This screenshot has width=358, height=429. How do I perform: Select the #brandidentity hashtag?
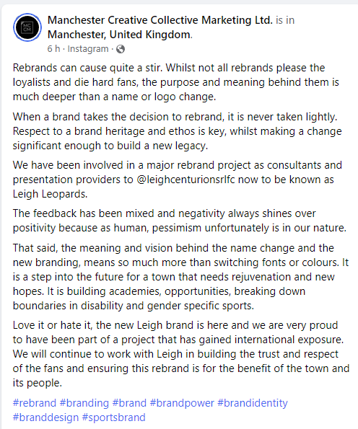[x=253, y=403]
